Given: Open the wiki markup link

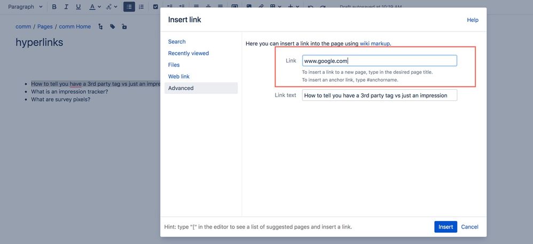Looking at the screenshot, I should (x=375, y=43).
